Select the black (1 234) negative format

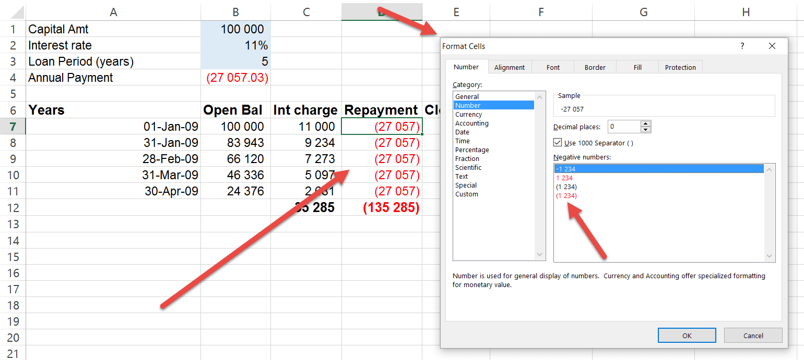click(659, 187)
